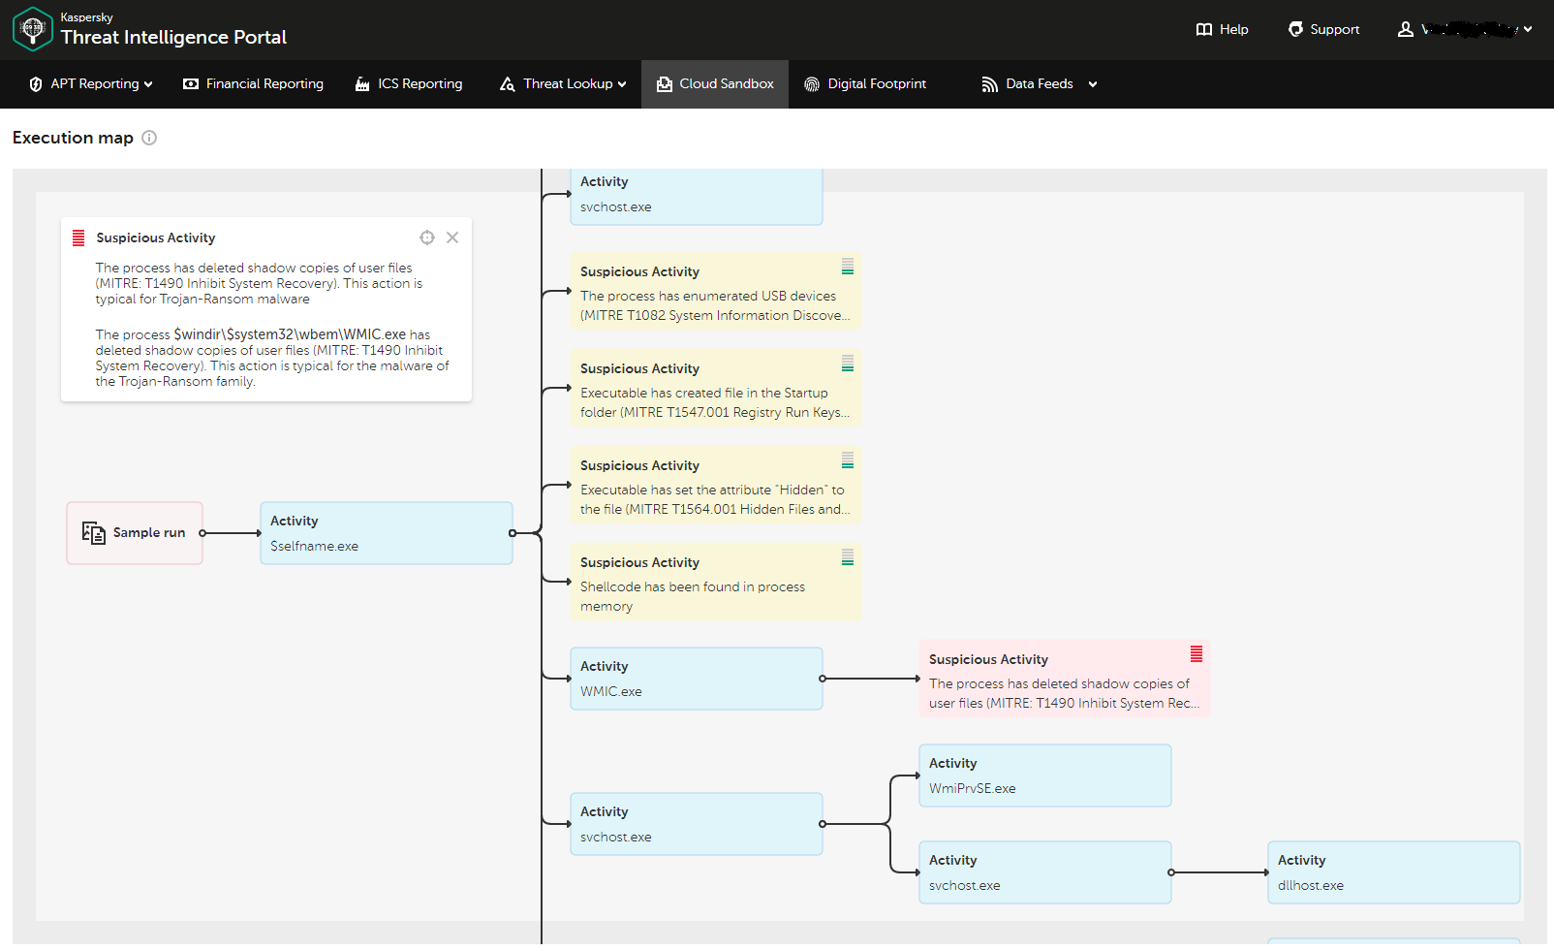The height and width of the screenshot is (950, 1554).
Task: Click the Execution map heading
Action: tap(73, 138)
